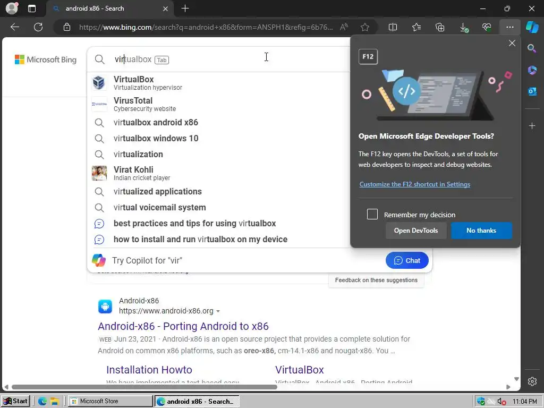This screenshot has width=544, height=408.
Task: Check the 'Remember my decision' checkbox
Action: coord(372,214)
